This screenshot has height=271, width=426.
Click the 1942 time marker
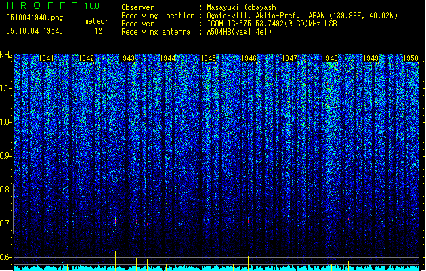click(x=87, y=58)
